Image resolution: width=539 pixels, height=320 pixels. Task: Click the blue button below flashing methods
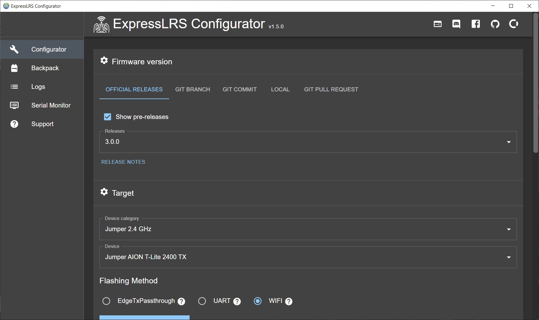[145, 318]
